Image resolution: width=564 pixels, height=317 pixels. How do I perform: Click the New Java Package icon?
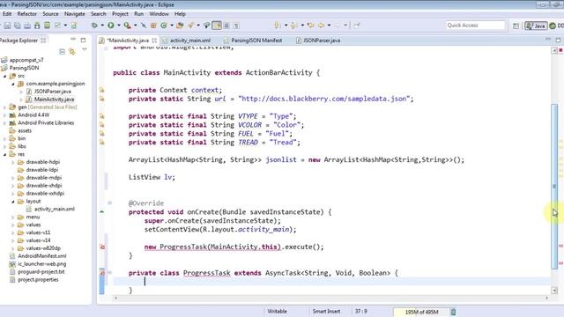click(153, 26)
